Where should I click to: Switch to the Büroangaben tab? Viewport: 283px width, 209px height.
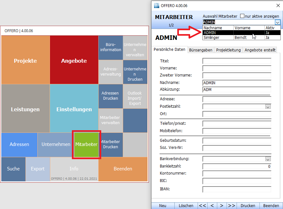pos(200,50)
